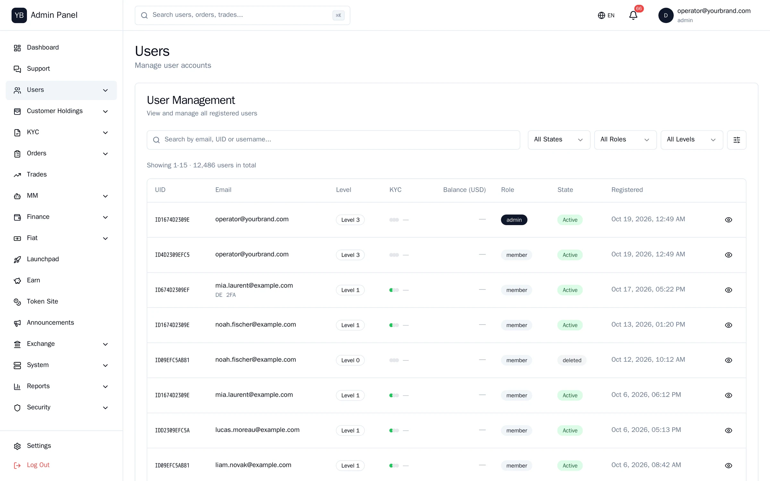View user ID674D2309EF via eye icon
Screen dimensions: 770x481
click(729, 290)
